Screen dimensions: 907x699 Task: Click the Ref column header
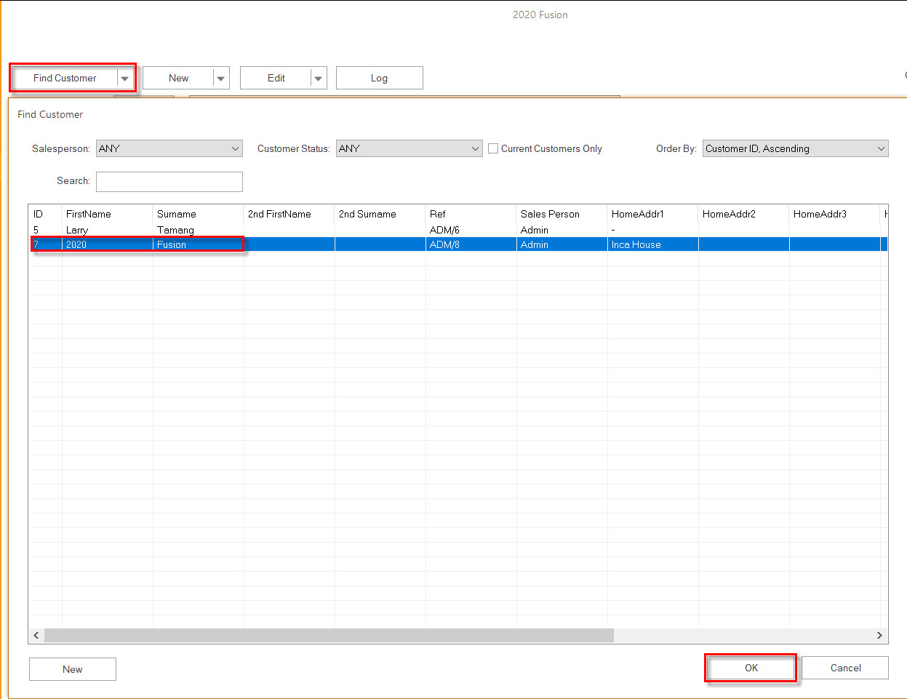point(471,214)
